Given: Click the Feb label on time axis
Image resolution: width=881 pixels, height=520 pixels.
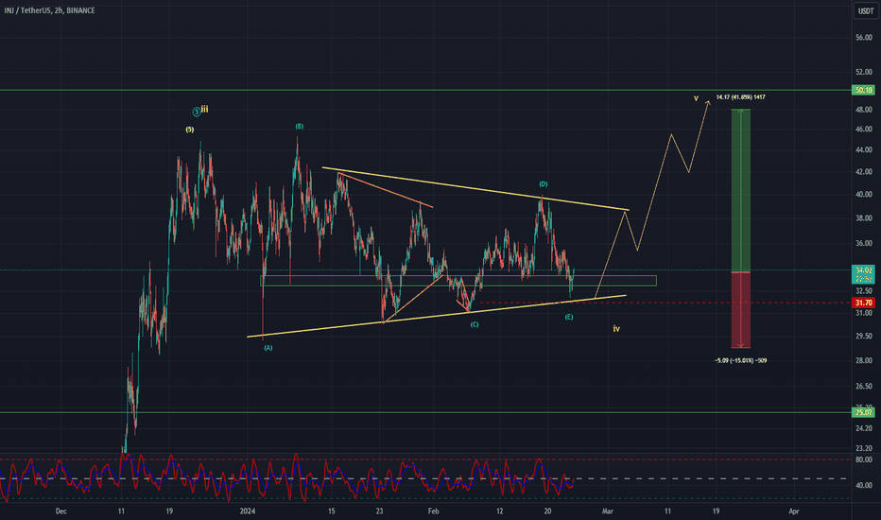Looking at the screenshot, I should coord(433,511).
